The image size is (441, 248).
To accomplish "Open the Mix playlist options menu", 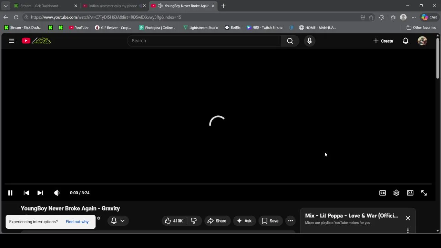I will [408, 230].
